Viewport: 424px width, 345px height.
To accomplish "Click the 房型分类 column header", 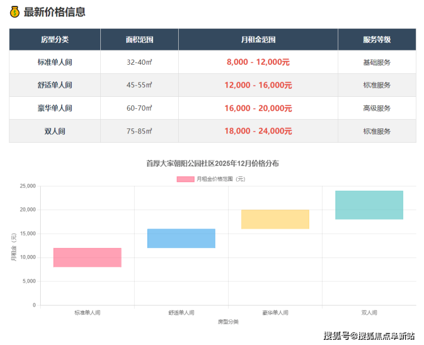I will (54, 40).
